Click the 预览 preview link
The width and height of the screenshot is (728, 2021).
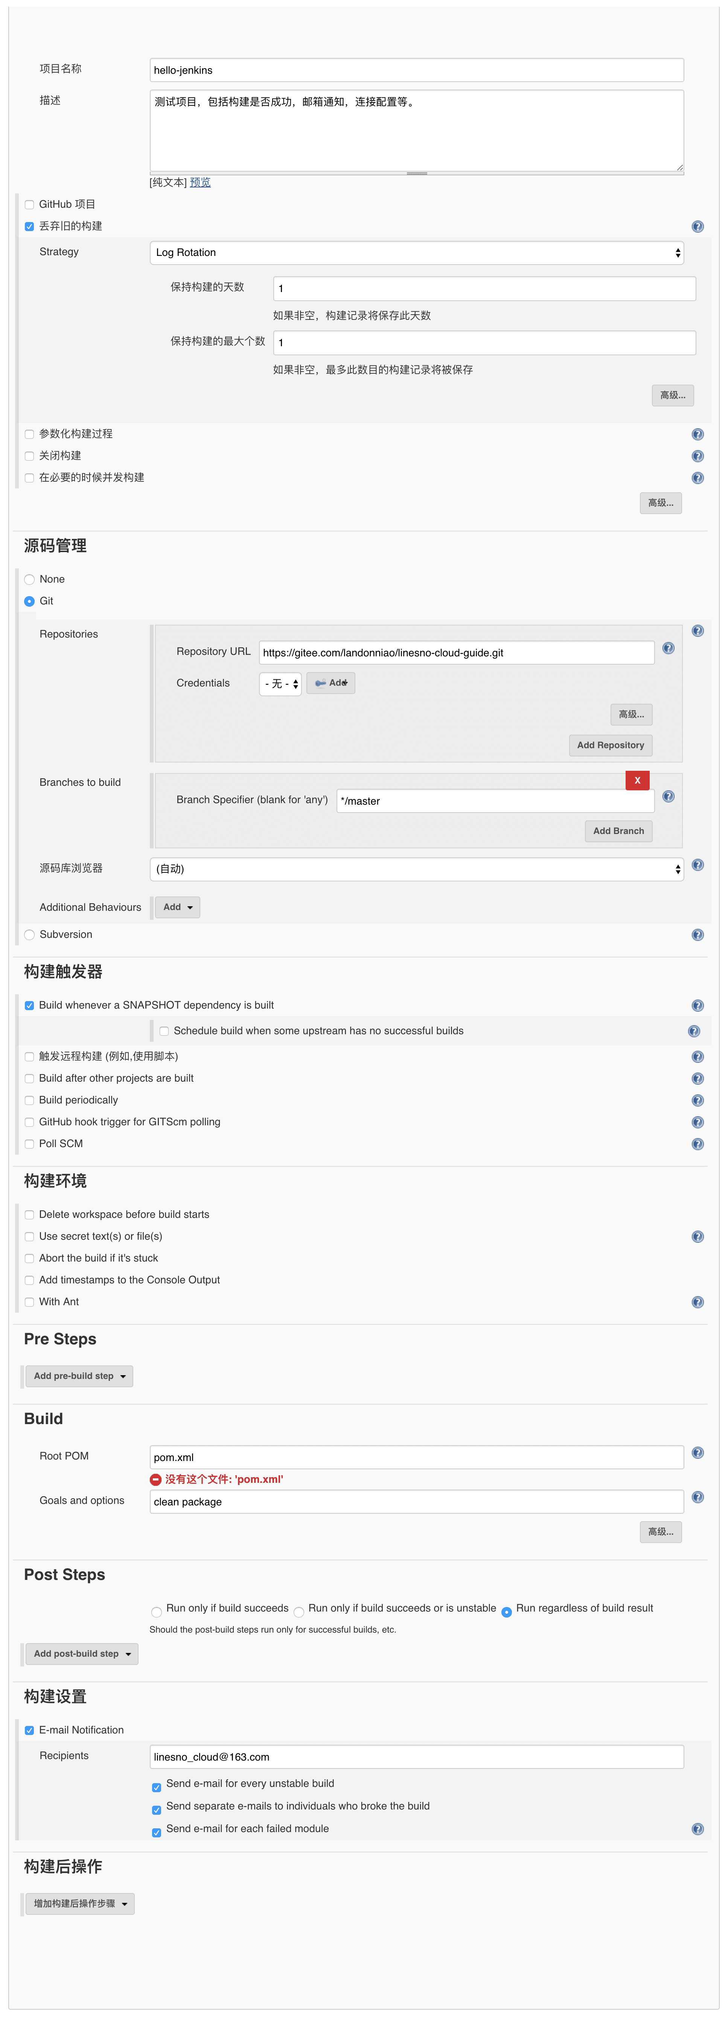(200, 182)
